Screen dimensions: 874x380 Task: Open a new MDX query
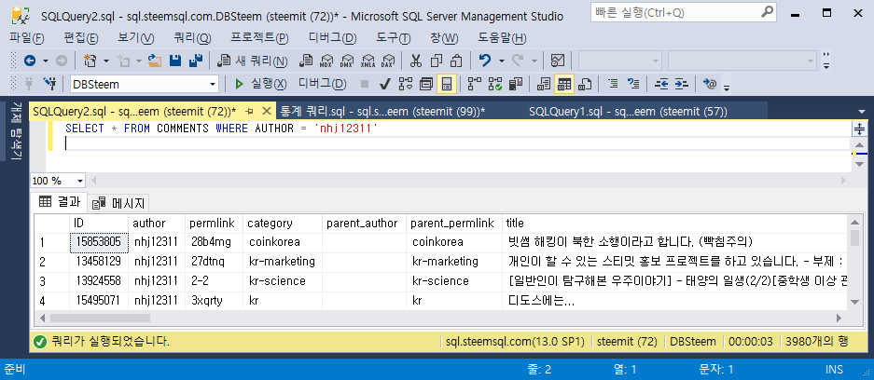pos(326,61)
